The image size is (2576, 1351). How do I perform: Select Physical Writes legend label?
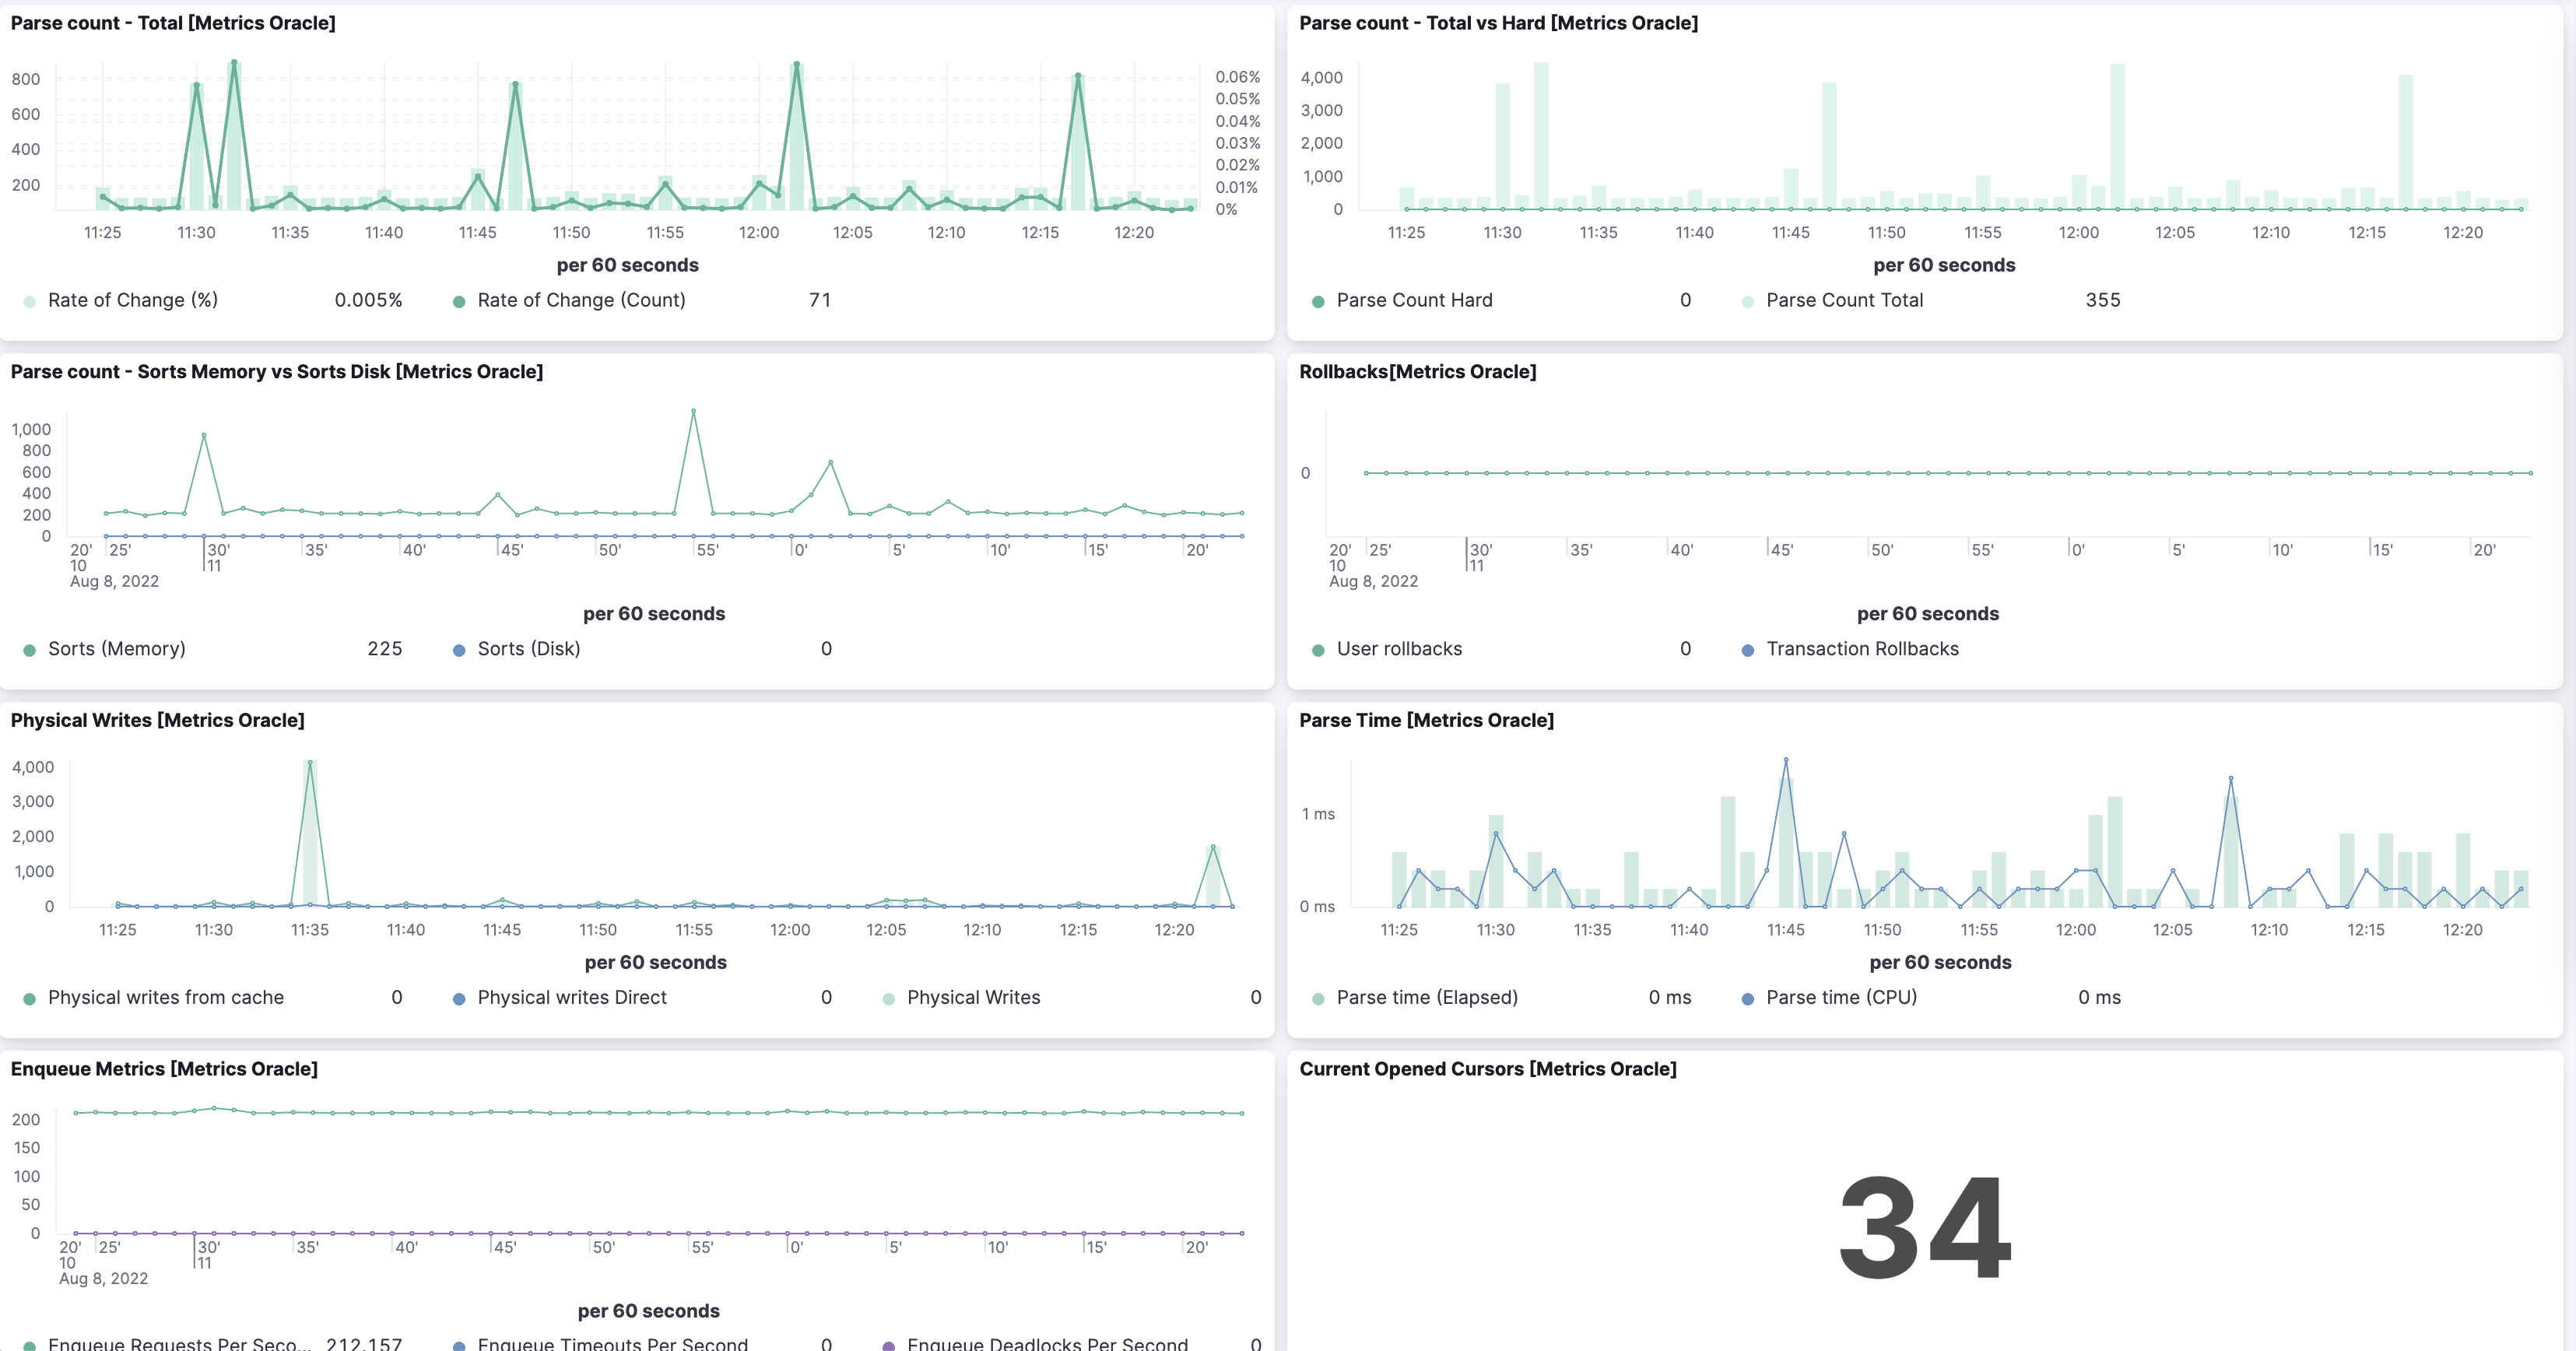[973, 997]
